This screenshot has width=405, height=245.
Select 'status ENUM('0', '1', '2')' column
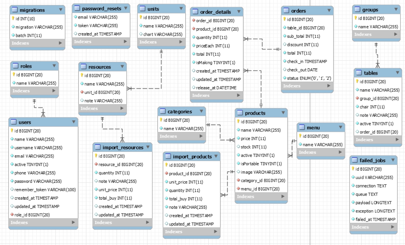[307, 78]
